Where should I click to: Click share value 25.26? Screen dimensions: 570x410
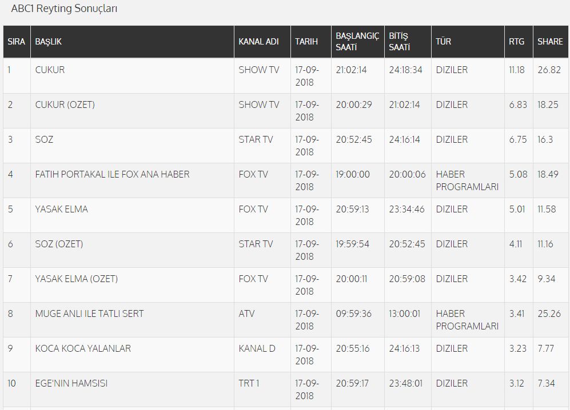pos(549,313)
